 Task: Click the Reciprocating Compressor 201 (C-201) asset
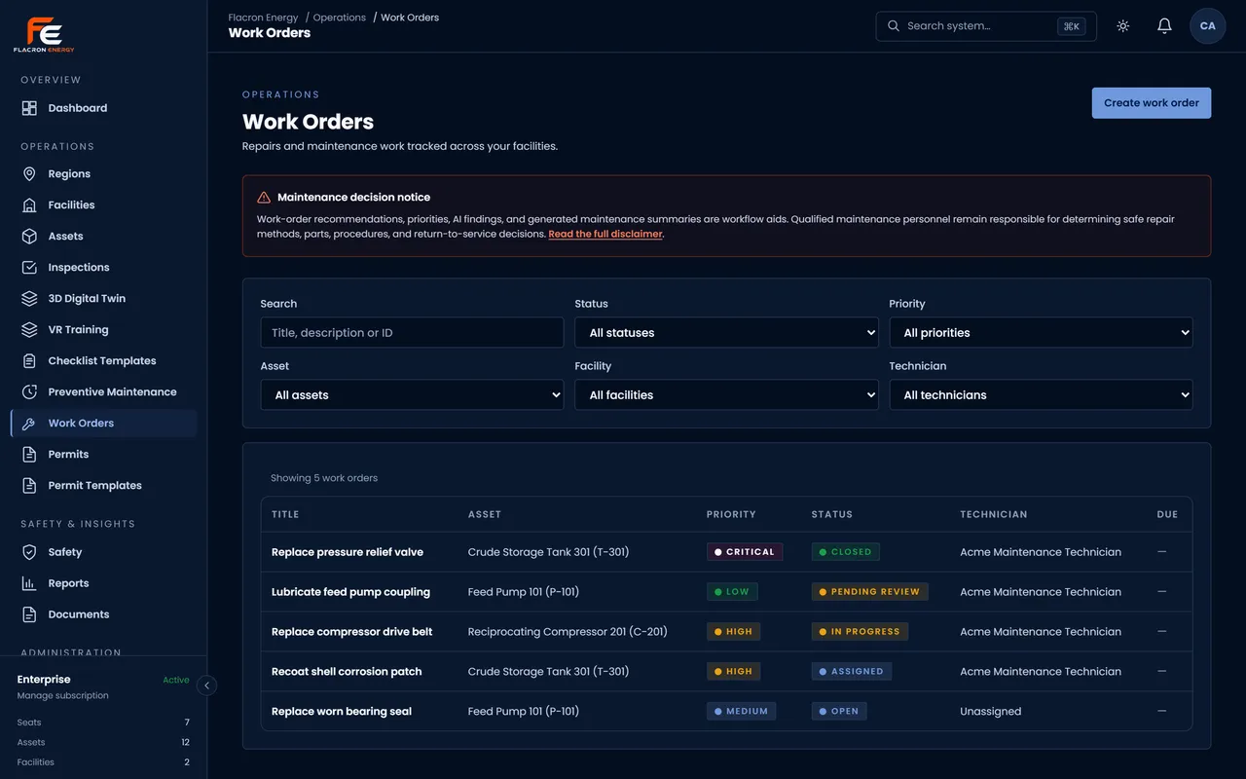[x=568, y=632]
